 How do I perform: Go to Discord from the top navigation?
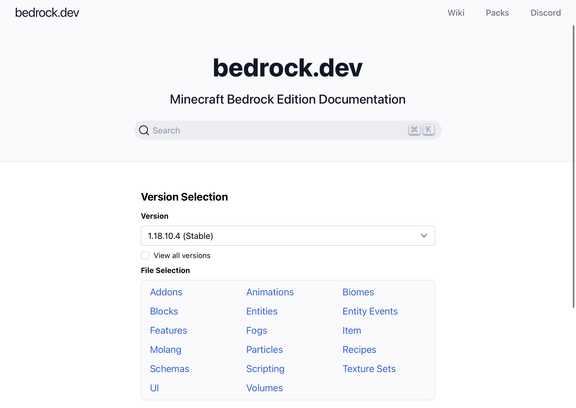546,13
